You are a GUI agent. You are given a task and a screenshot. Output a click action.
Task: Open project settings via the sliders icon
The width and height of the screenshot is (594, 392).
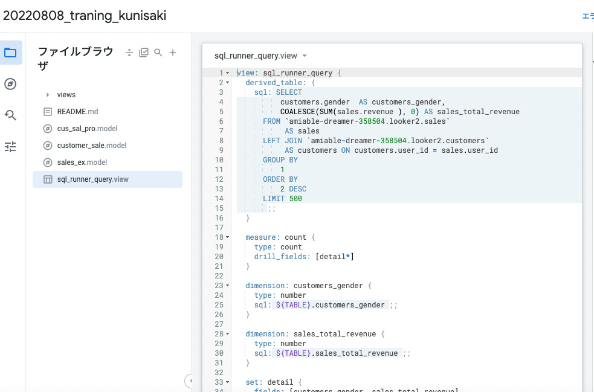click(11, 146)
